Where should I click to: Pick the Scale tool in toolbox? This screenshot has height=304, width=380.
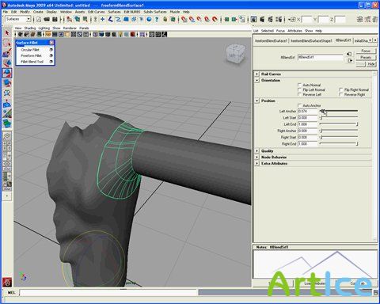point(7,83)
